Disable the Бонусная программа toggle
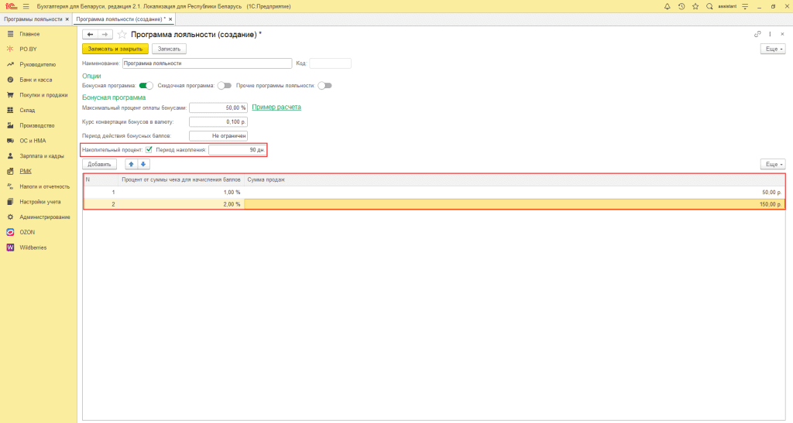 (146, 86)
